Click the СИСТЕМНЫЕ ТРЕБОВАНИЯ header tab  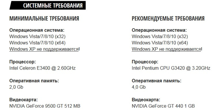(x=53, y=5)
